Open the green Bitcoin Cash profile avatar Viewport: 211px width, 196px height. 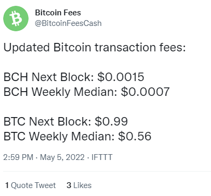[x=16, y=19]
